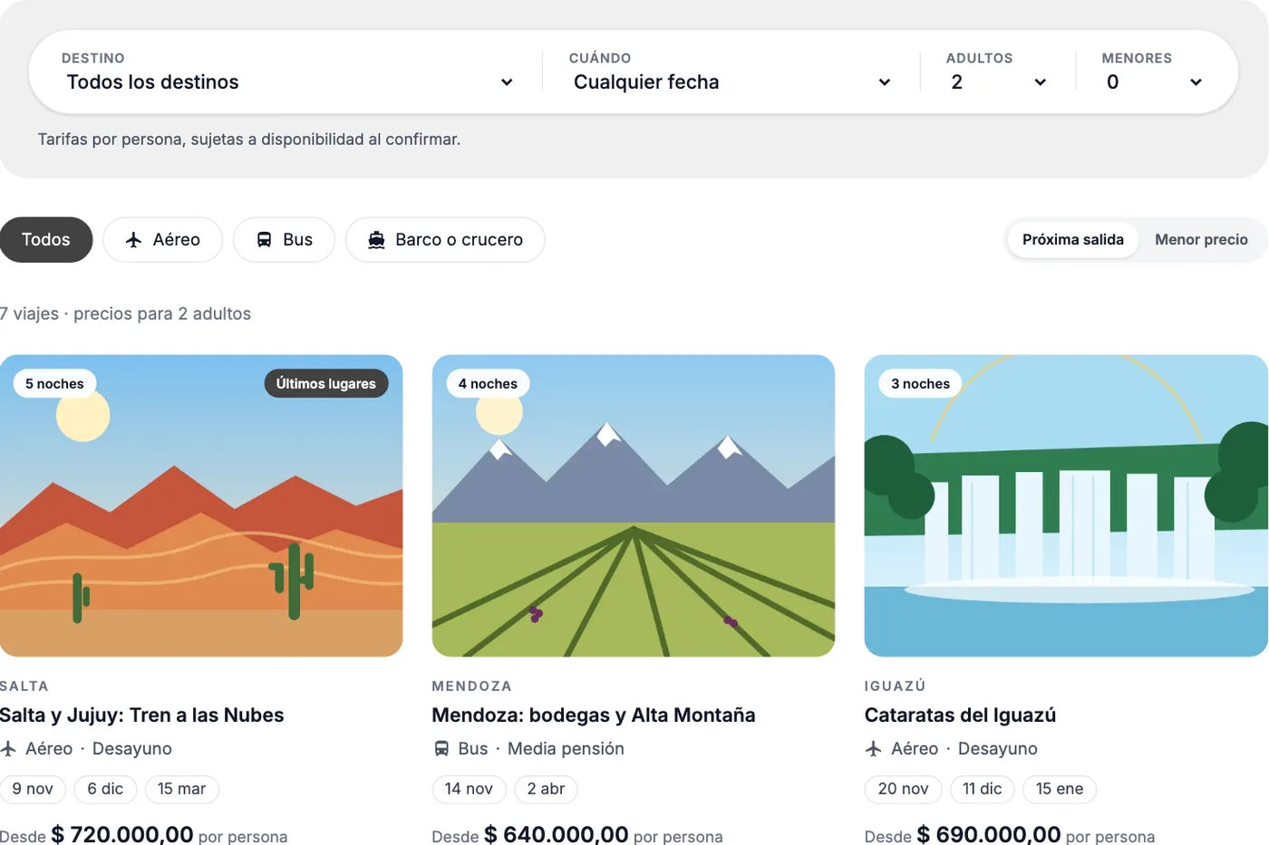1269x845 pixels.
Task: Open the Salta y Jujuy: Tren a las Nubes title
Action: 141,715
